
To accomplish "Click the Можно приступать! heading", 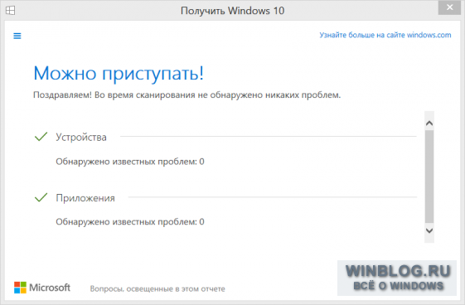I will 119,73.
